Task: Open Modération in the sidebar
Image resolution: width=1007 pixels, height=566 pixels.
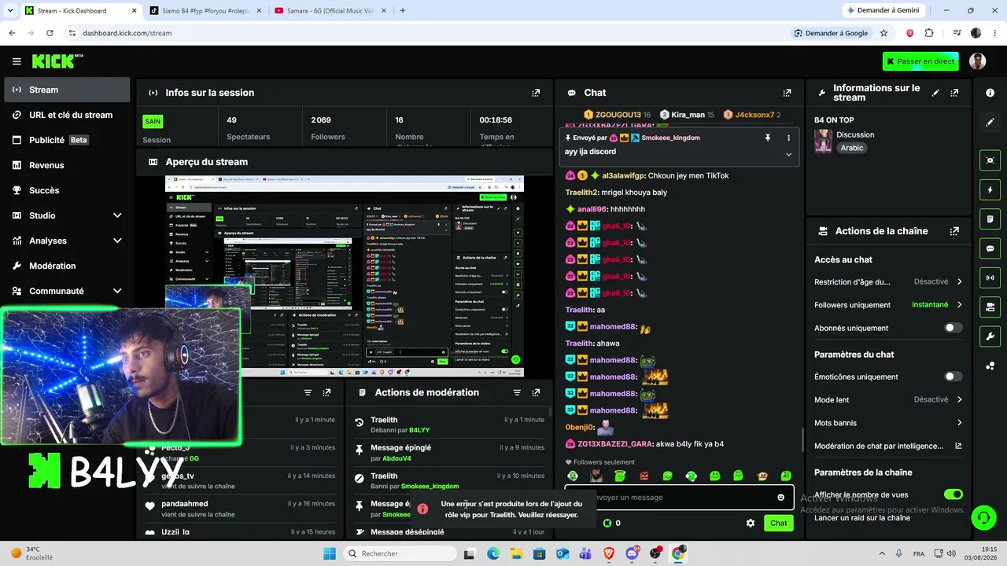Action: [67, 266]
